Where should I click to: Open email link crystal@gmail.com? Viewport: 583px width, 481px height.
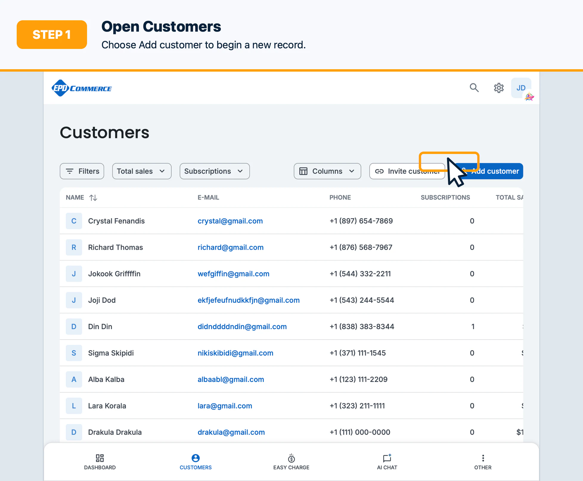(x=230, y=221)
